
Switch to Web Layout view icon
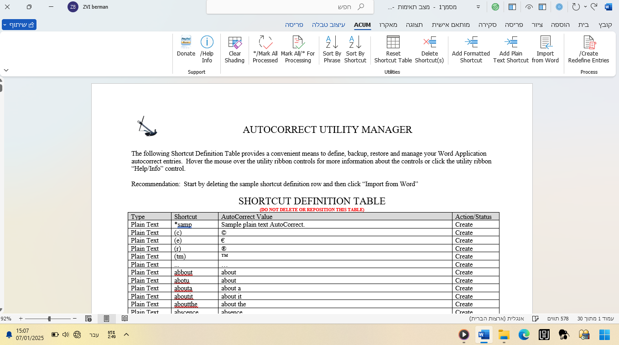89,319
